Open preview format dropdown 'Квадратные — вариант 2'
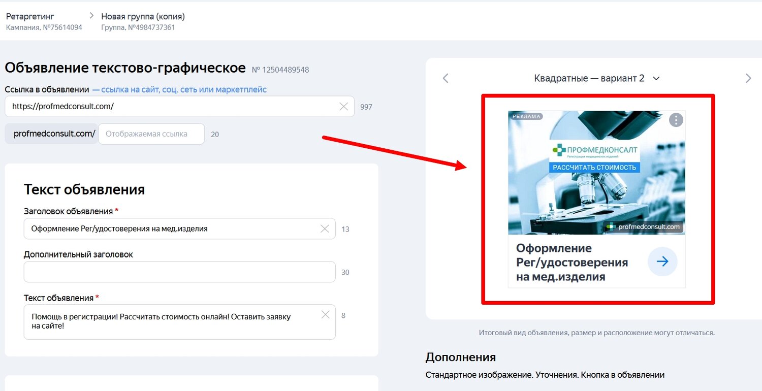This screenshot has width=762, height=391. coord(596,78)
